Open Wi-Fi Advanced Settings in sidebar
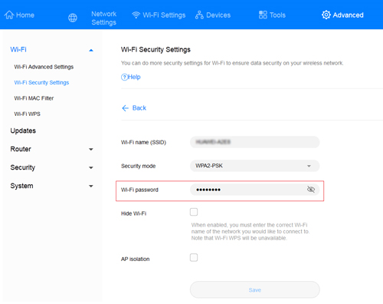383x304 pixels. 44,67
